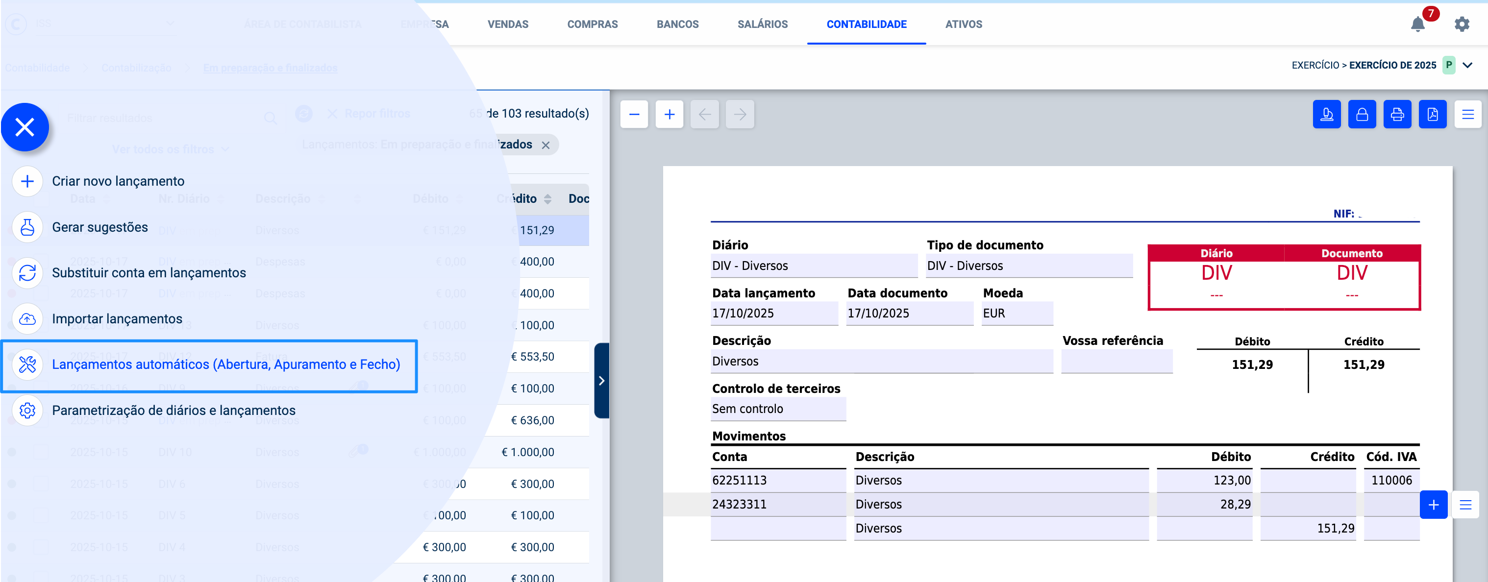Add a movement line with the plus button
Image resolution: width=1488 pixels, height=582 pixels.
tap(1433, 505)
